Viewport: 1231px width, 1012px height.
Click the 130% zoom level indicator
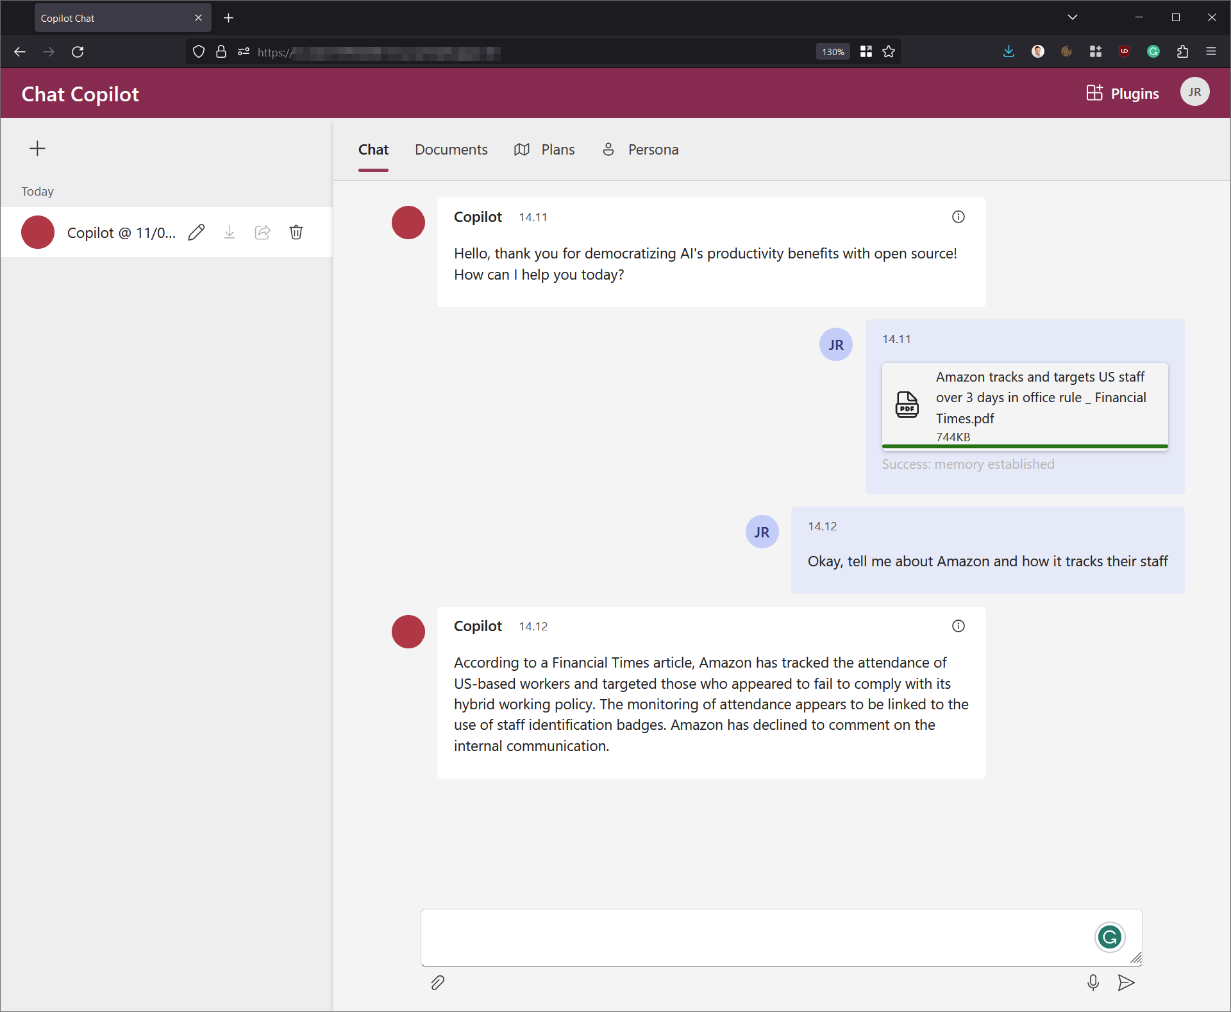tap(833, 52)
